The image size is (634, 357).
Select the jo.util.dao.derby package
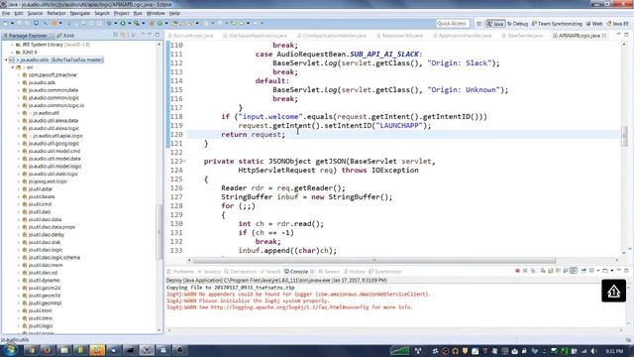pyautogui.click(x=46, y=235)
